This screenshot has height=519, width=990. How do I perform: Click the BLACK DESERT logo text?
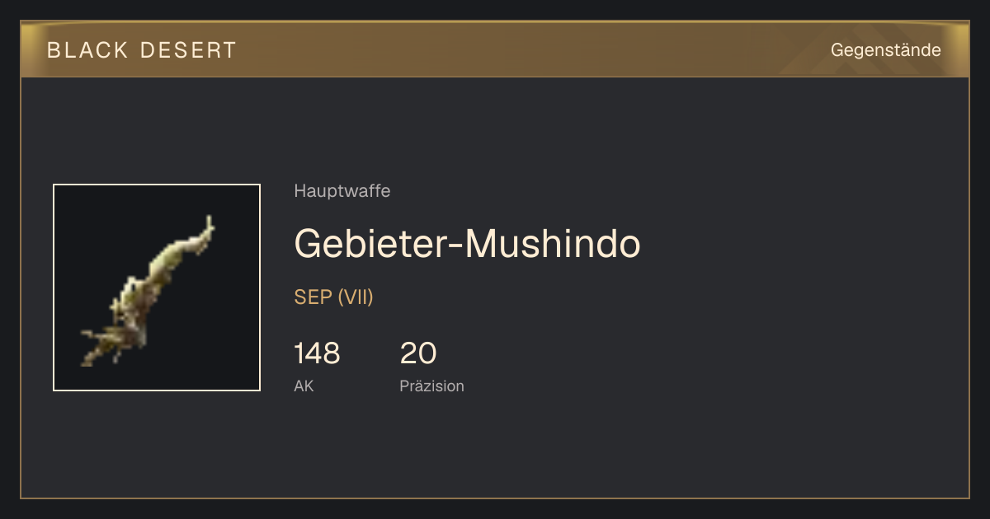[x=142, y=50]
